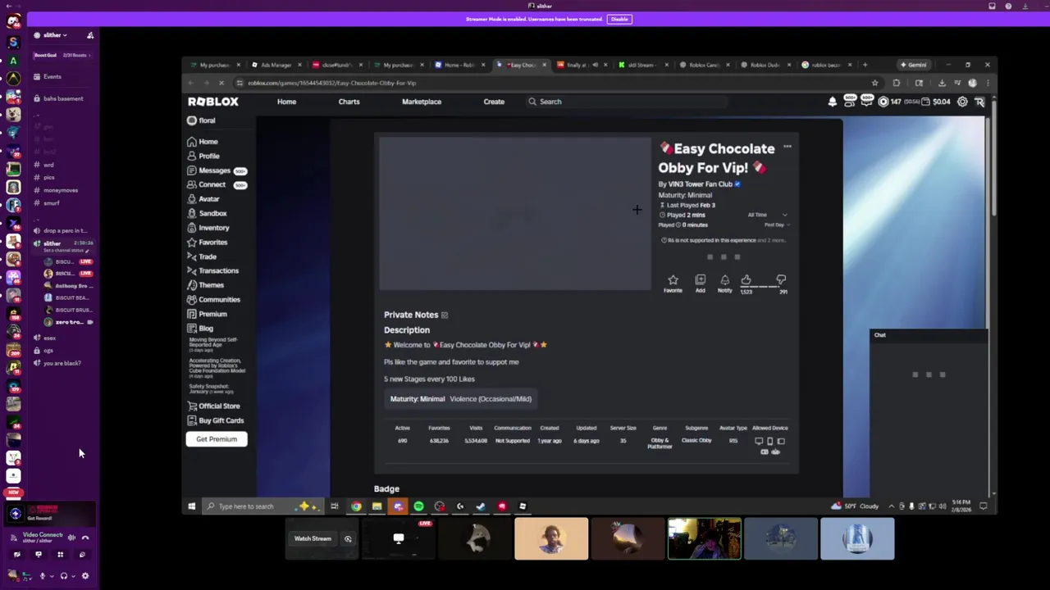Bookmark page with the address bar star
Image resolution: width=1050 pixels, height=590 pixels.
[874, 83]
